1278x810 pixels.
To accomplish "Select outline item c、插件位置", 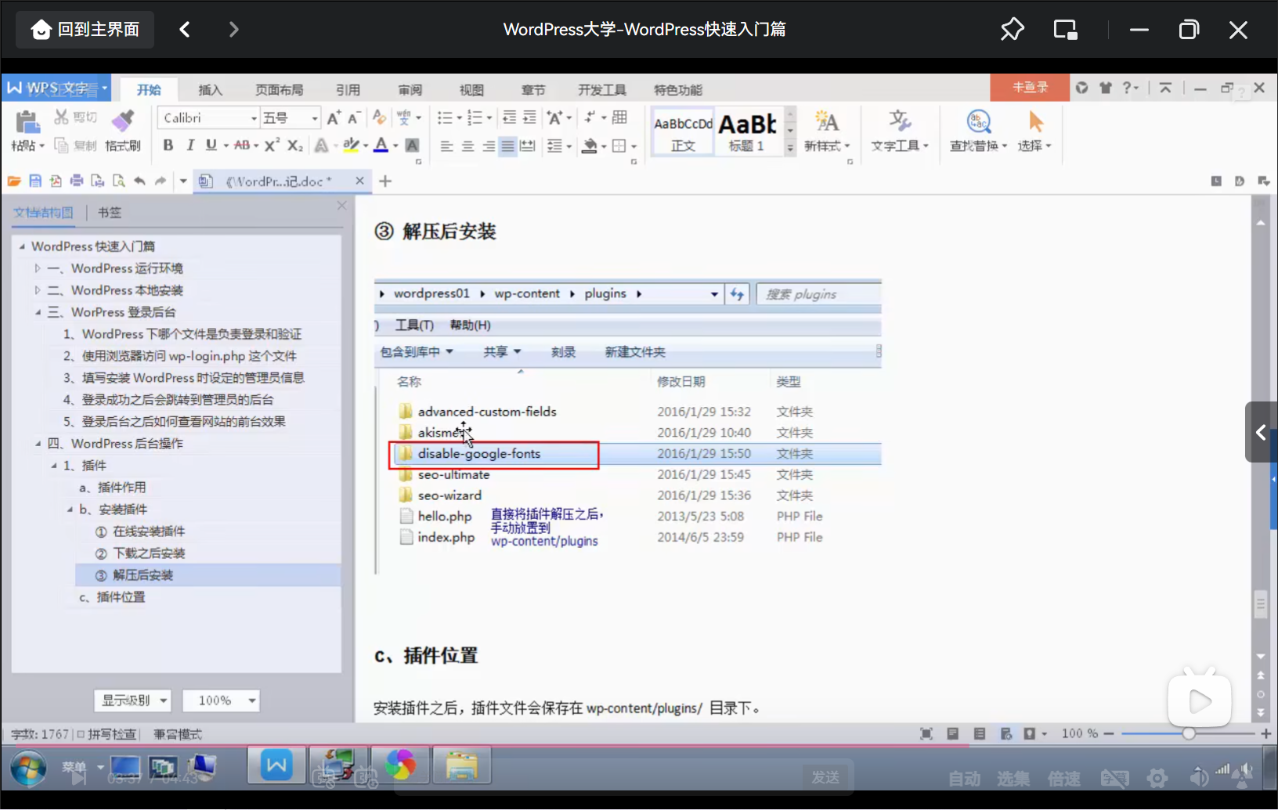I will tap(112, 597).
